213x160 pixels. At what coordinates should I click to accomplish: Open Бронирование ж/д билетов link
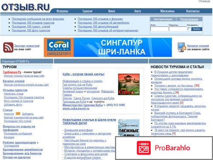pos(22,154)
